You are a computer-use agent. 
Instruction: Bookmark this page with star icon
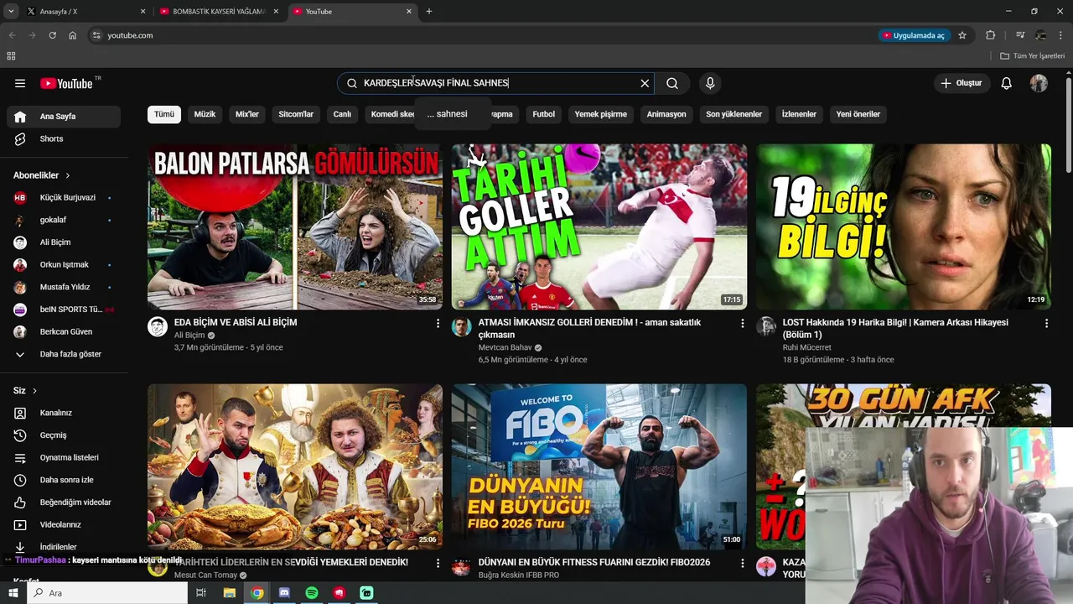962,35
